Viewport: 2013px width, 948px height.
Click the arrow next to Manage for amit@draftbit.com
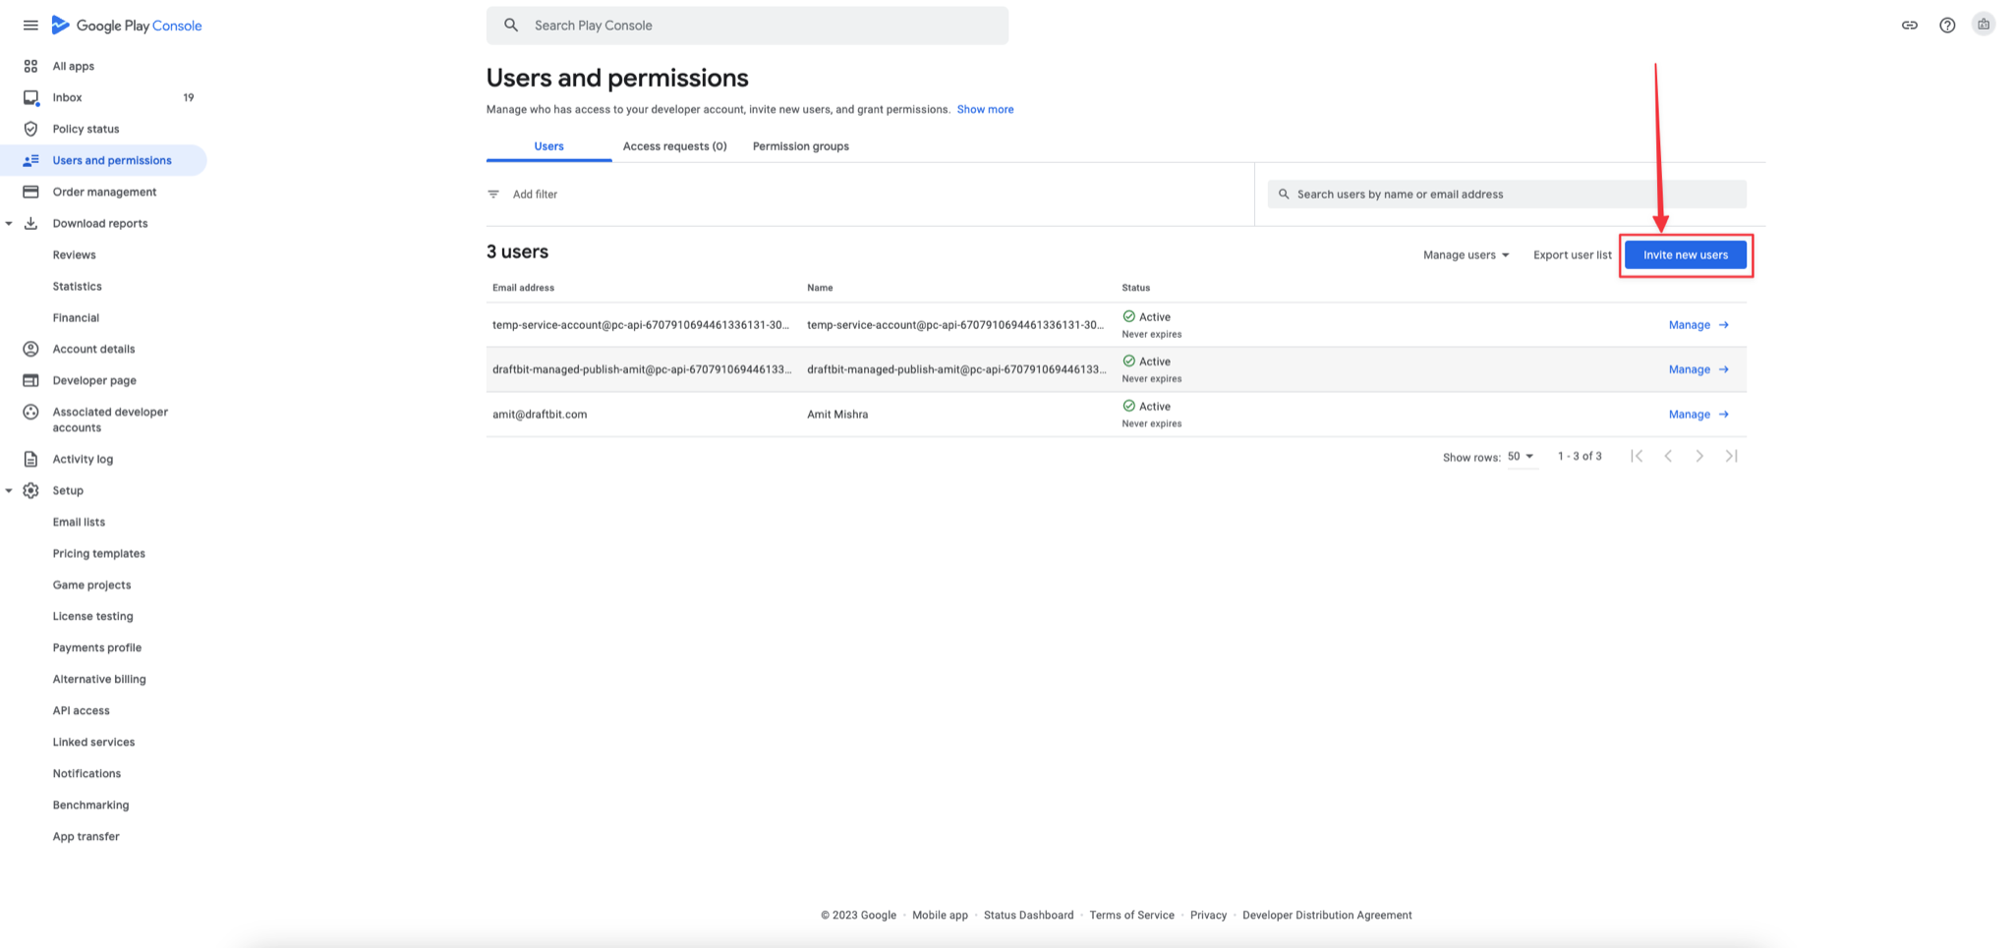1724,415
